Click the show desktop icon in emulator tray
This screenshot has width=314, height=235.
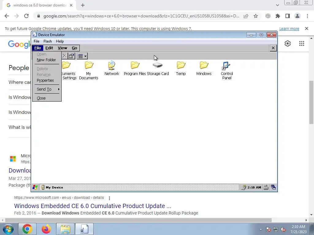273,187
